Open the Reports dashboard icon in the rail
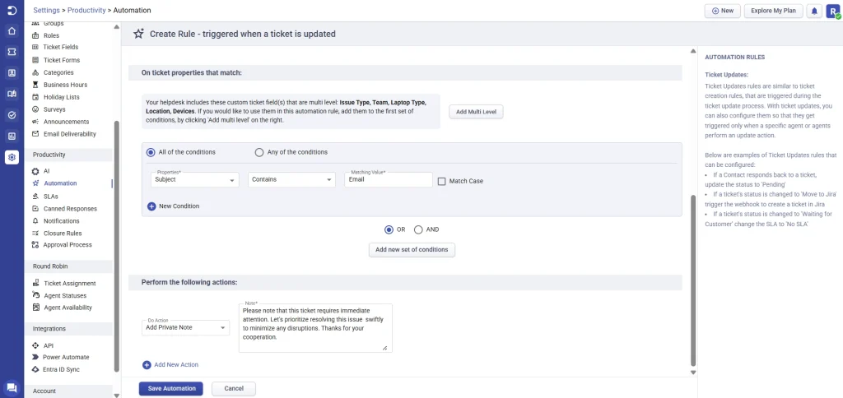The image size is (843, 398). coord(12,136)
